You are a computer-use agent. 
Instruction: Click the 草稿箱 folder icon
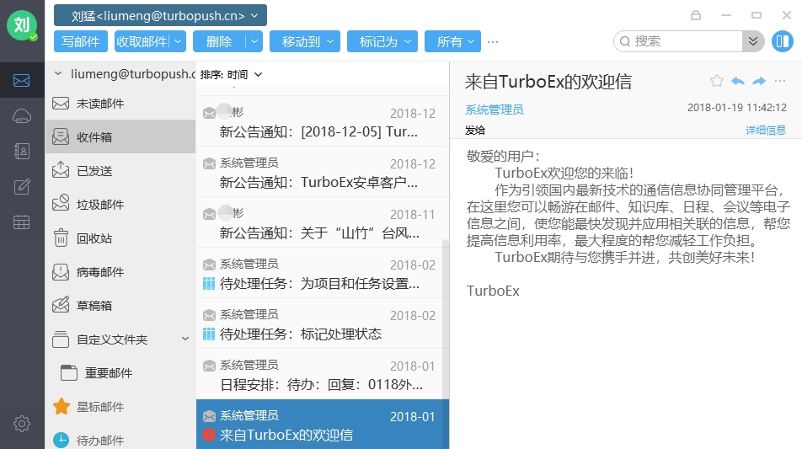(x=61, y=305)
